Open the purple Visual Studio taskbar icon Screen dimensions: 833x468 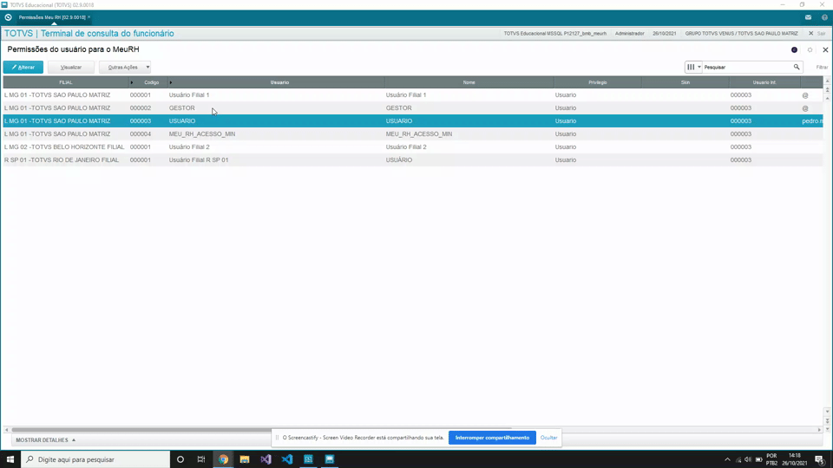click(x=266, y=459)
